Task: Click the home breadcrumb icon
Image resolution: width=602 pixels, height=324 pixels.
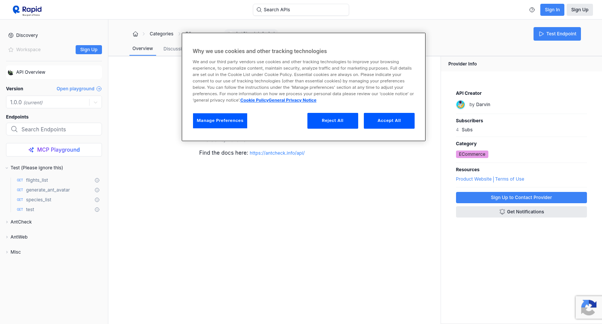Action: [135, 34]
